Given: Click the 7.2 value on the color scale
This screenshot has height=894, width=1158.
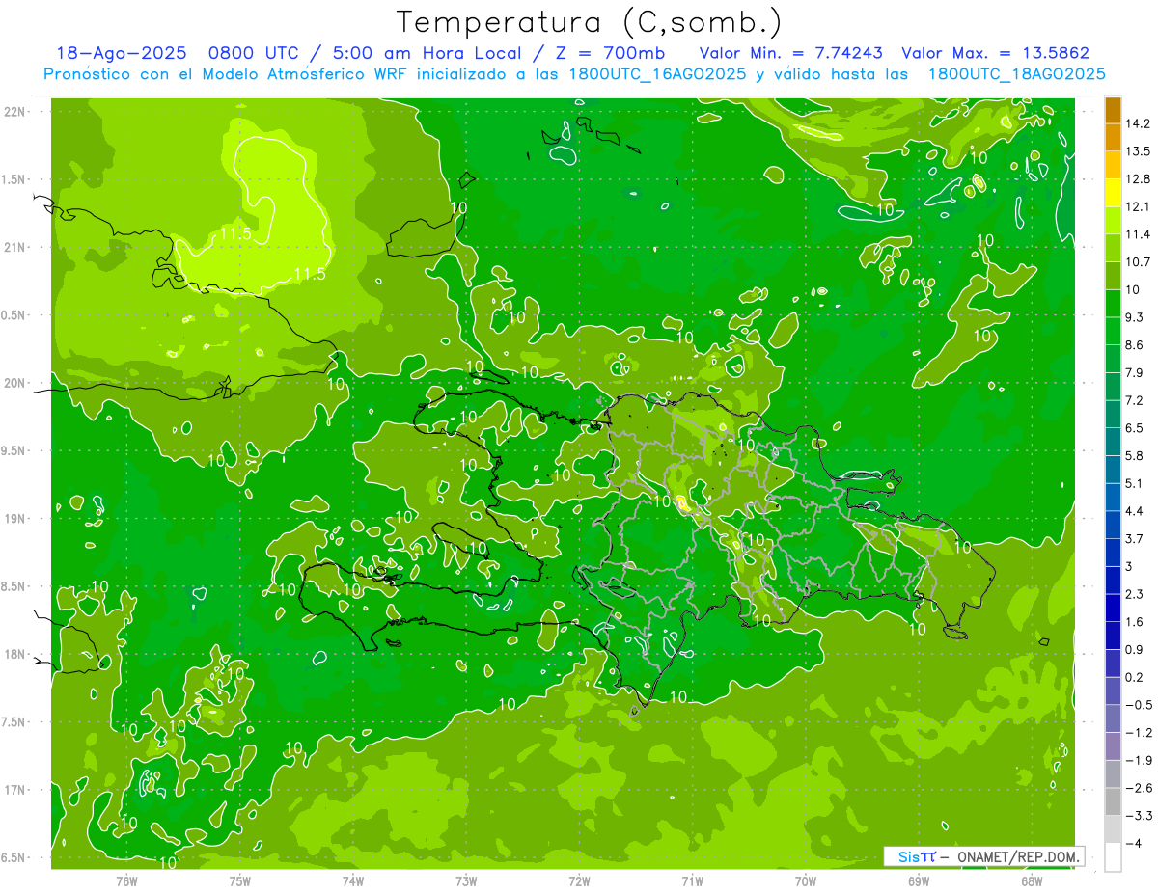Looking at the screenshot, I should pyautogui.click(x=1135, y=400).
